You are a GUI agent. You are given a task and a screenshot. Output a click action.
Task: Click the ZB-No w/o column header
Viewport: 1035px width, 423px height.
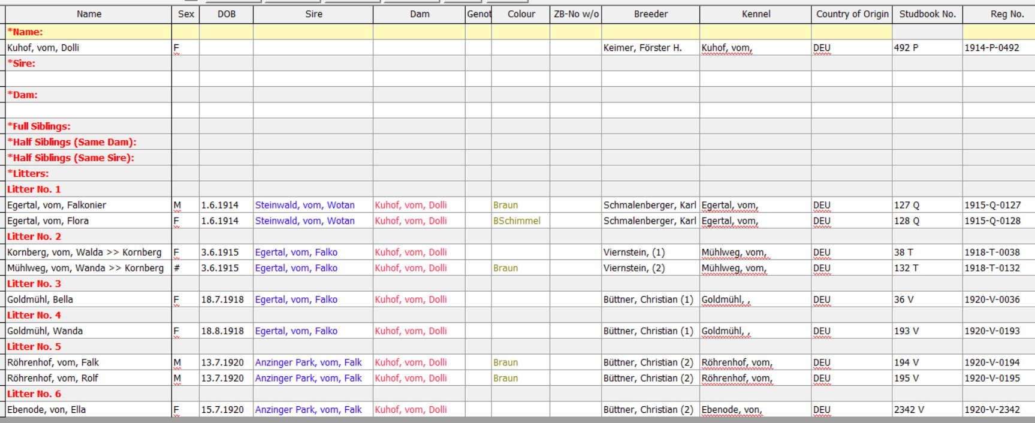pyautogui.click(x=576, y=14)
